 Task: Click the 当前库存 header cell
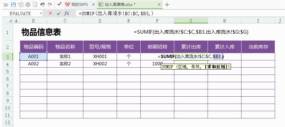[258, 47]
